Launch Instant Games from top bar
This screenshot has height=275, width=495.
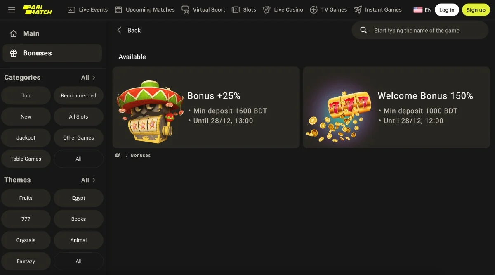click(x=378, y=9)
